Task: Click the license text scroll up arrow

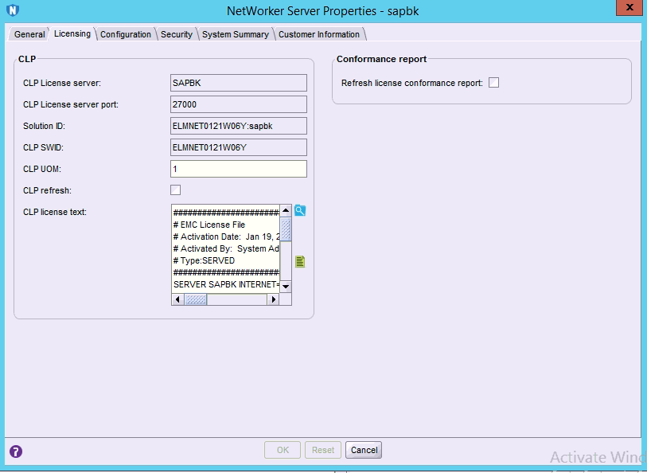Action: [286, 211]
